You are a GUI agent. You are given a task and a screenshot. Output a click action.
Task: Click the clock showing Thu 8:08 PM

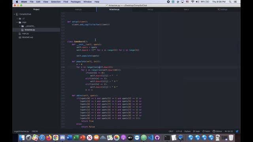219,2
